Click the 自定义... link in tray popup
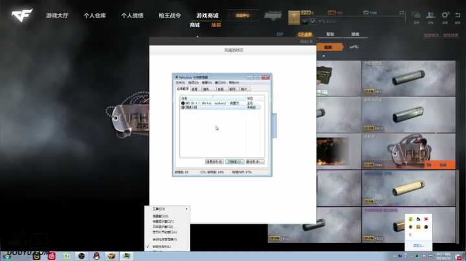Viewport: 466px width, 261px height. point(419,245)
